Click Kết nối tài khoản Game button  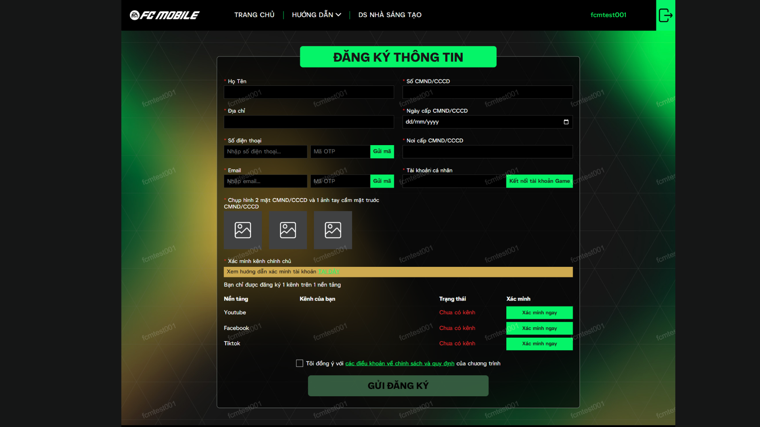pos(539,181)
